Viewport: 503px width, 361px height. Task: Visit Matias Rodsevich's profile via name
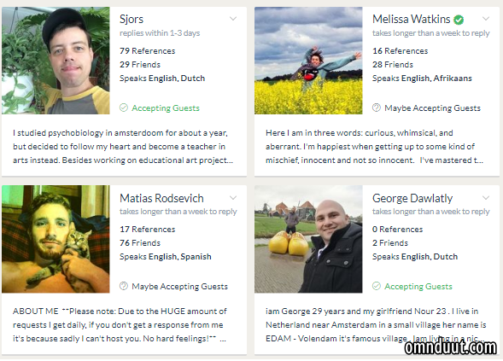161,198
